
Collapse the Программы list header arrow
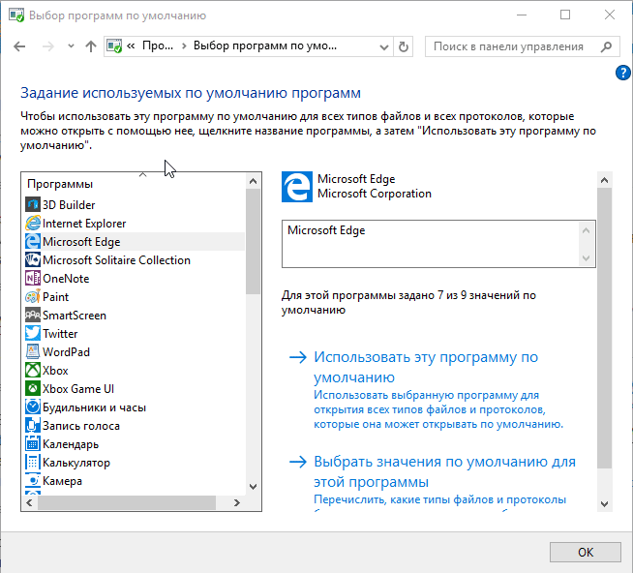pyautogui.click(x=143, y=175)
